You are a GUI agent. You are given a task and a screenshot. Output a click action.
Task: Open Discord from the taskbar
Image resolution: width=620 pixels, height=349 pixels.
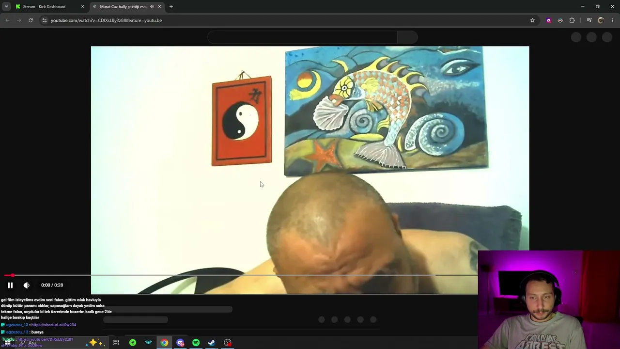tap(180, 343)
